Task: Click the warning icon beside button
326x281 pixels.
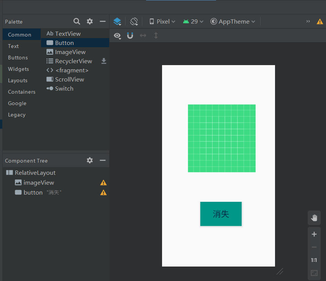Action: (x=103, y=193)
